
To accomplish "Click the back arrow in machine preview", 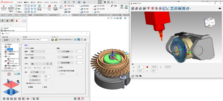I will click(140, 76).
